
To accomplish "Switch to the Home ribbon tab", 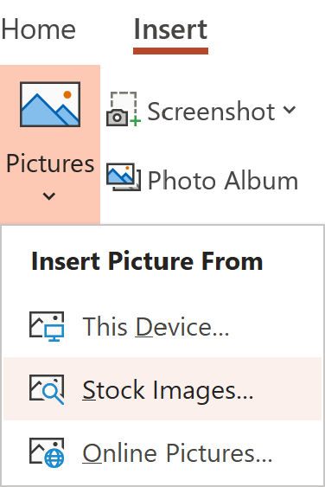I will 39,29.
